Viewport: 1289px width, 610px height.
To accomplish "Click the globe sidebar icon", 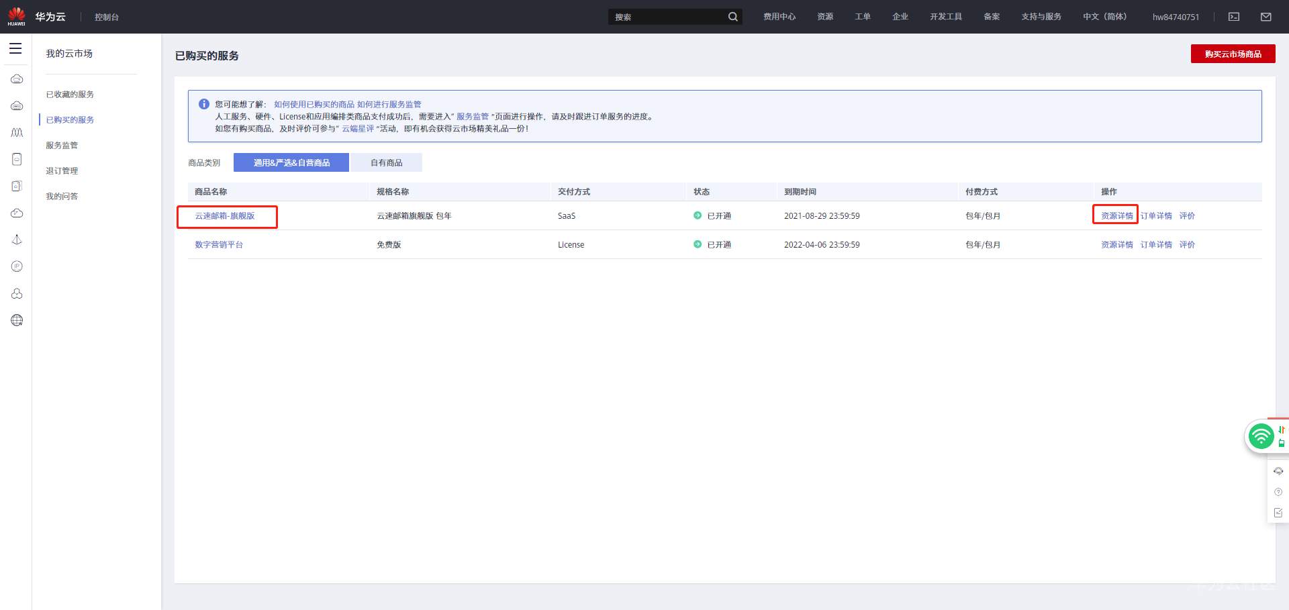I will (x=17, y=320).
